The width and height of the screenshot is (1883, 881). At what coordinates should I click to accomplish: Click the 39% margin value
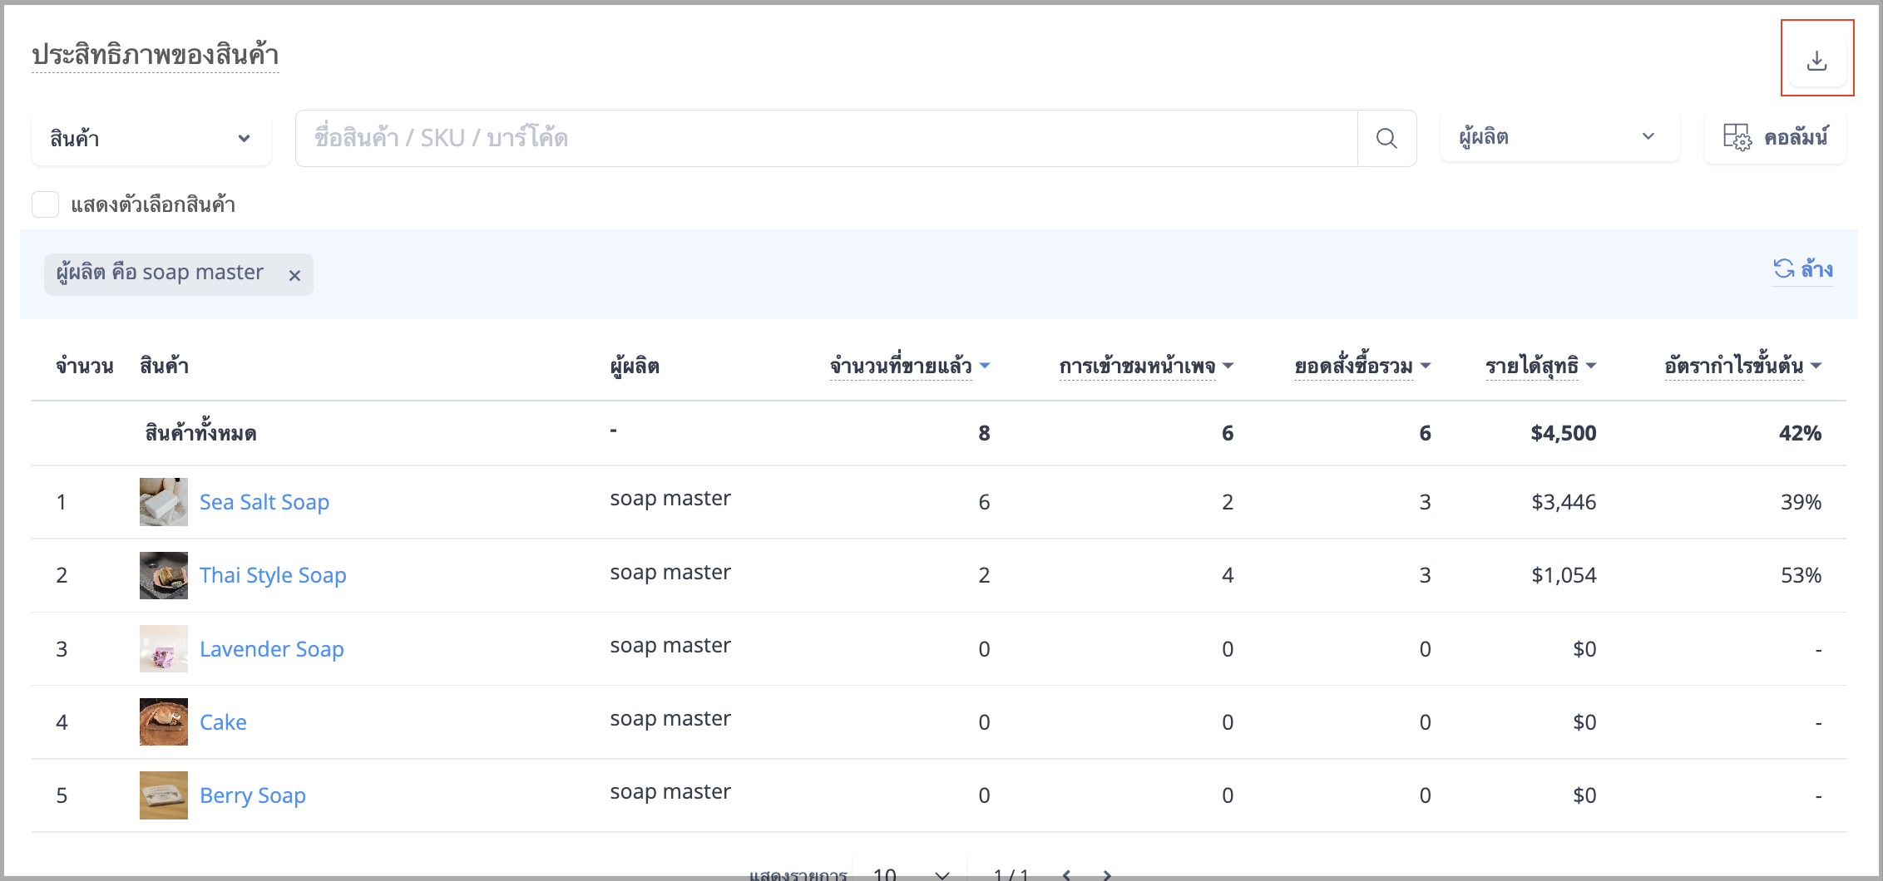point(1801,502)
